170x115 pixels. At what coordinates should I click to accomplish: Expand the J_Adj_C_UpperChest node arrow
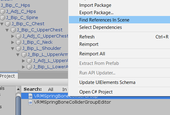tap(13, 36)
